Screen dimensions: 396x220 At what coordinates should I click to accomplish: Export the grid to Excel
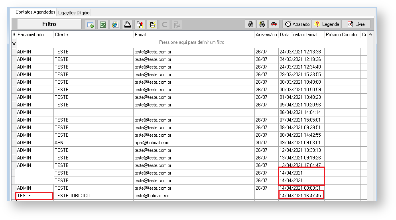(103, 24)
